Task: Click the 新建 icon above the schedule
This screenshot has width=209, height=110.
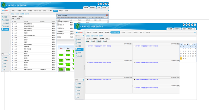Action: [x=88, y=41]
